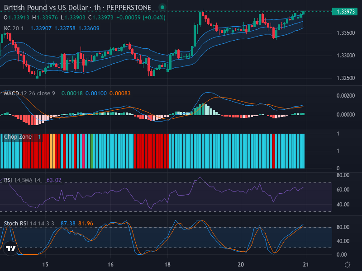Click the MACD 0.00200 axis label

(x=346, y=96)
